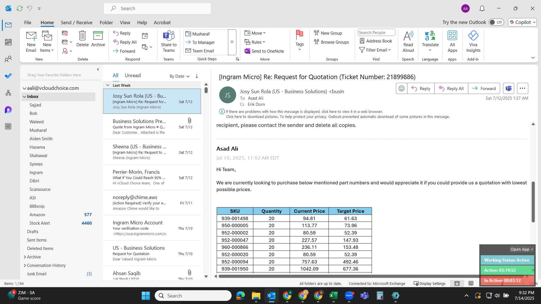Viewport: 541px width, 304px height.
Task: Click Share to Teams icon in message header
Action: [509, 88]
